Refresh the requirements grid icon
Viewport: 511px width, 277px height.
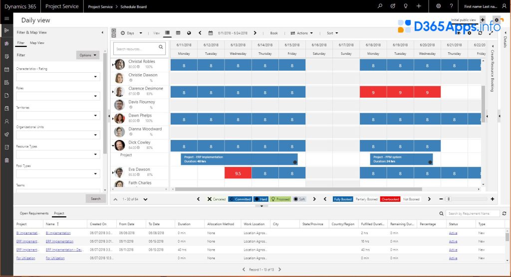click(504, 214)
